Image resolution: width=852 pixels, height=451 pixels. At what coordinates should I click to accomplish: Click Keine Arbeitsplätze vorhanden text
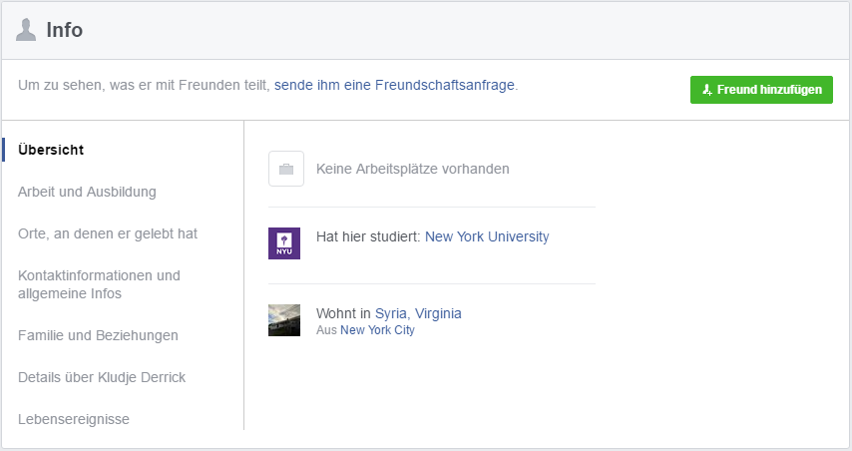(x=412, y=169)
